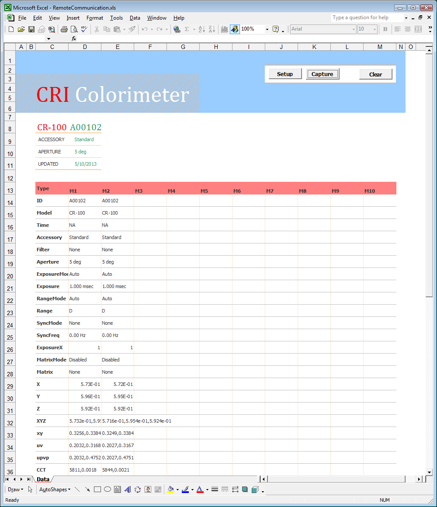Select the Rectangle drawing tool

point(97,490)
